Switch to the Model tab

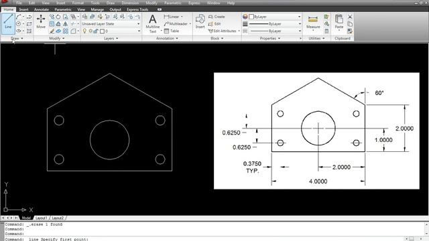click(26, 218)
